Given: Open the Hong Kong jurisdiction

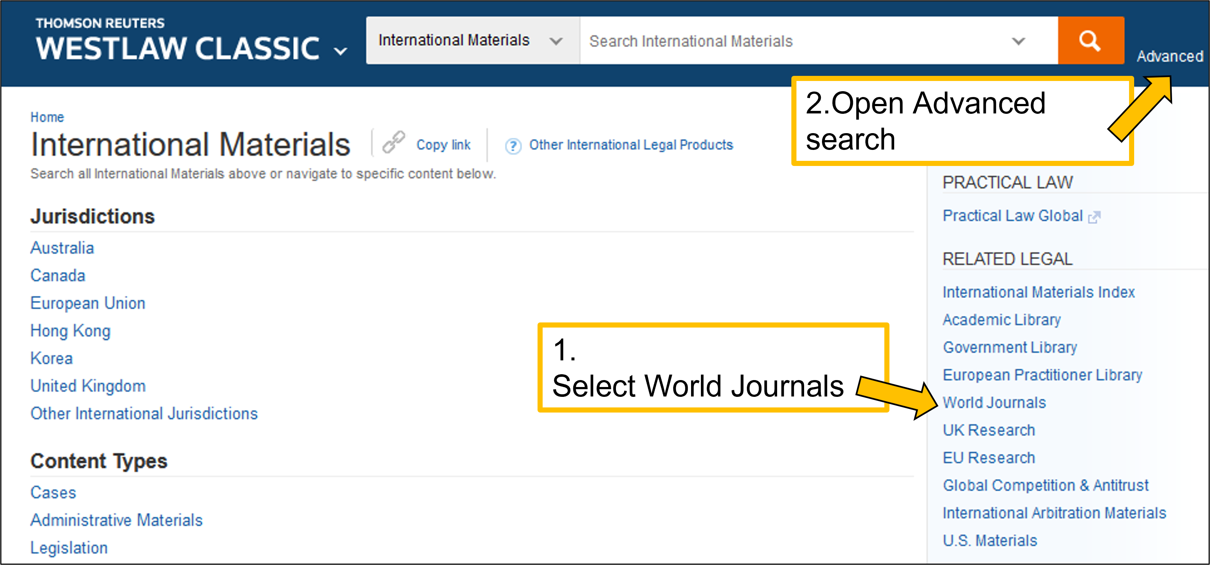Looking at the screenshot, I should click(x=70, y=330).
